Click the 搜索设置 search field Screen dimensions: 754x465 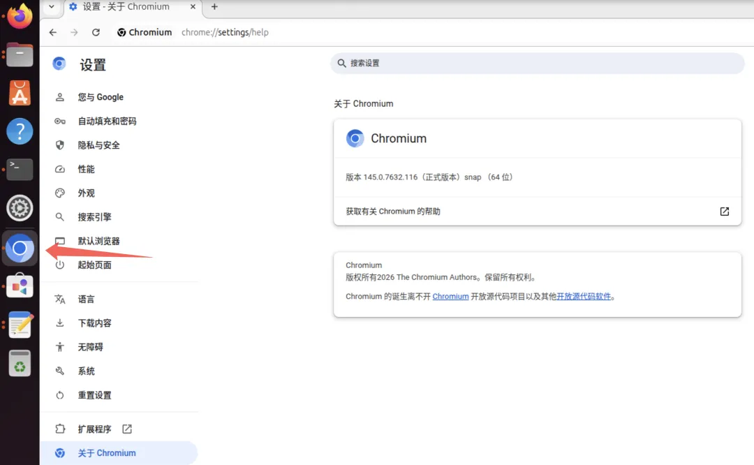(537, 63)
